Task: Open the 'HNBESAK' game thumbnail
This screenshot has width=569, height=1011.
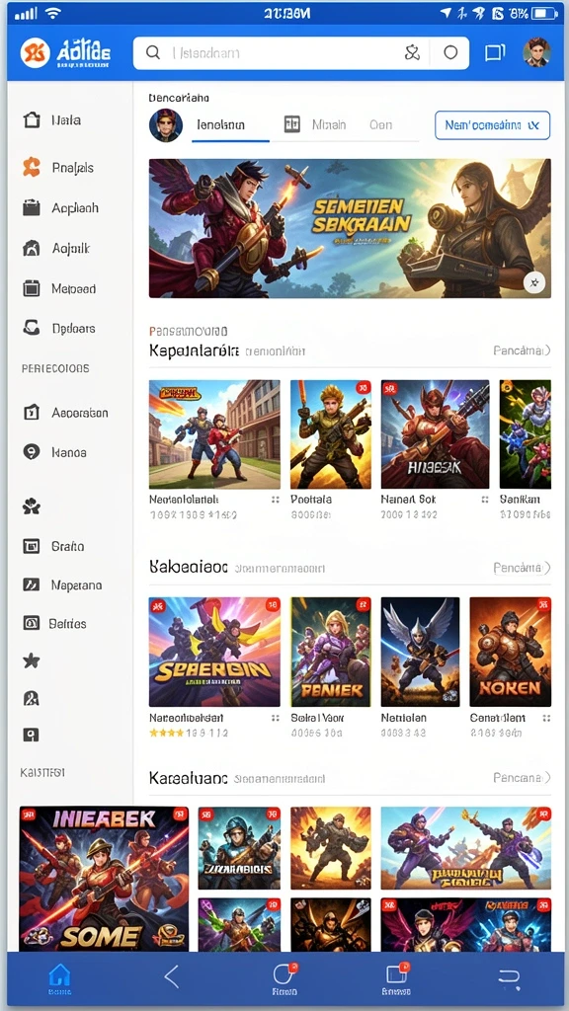Action: (435, 434)
